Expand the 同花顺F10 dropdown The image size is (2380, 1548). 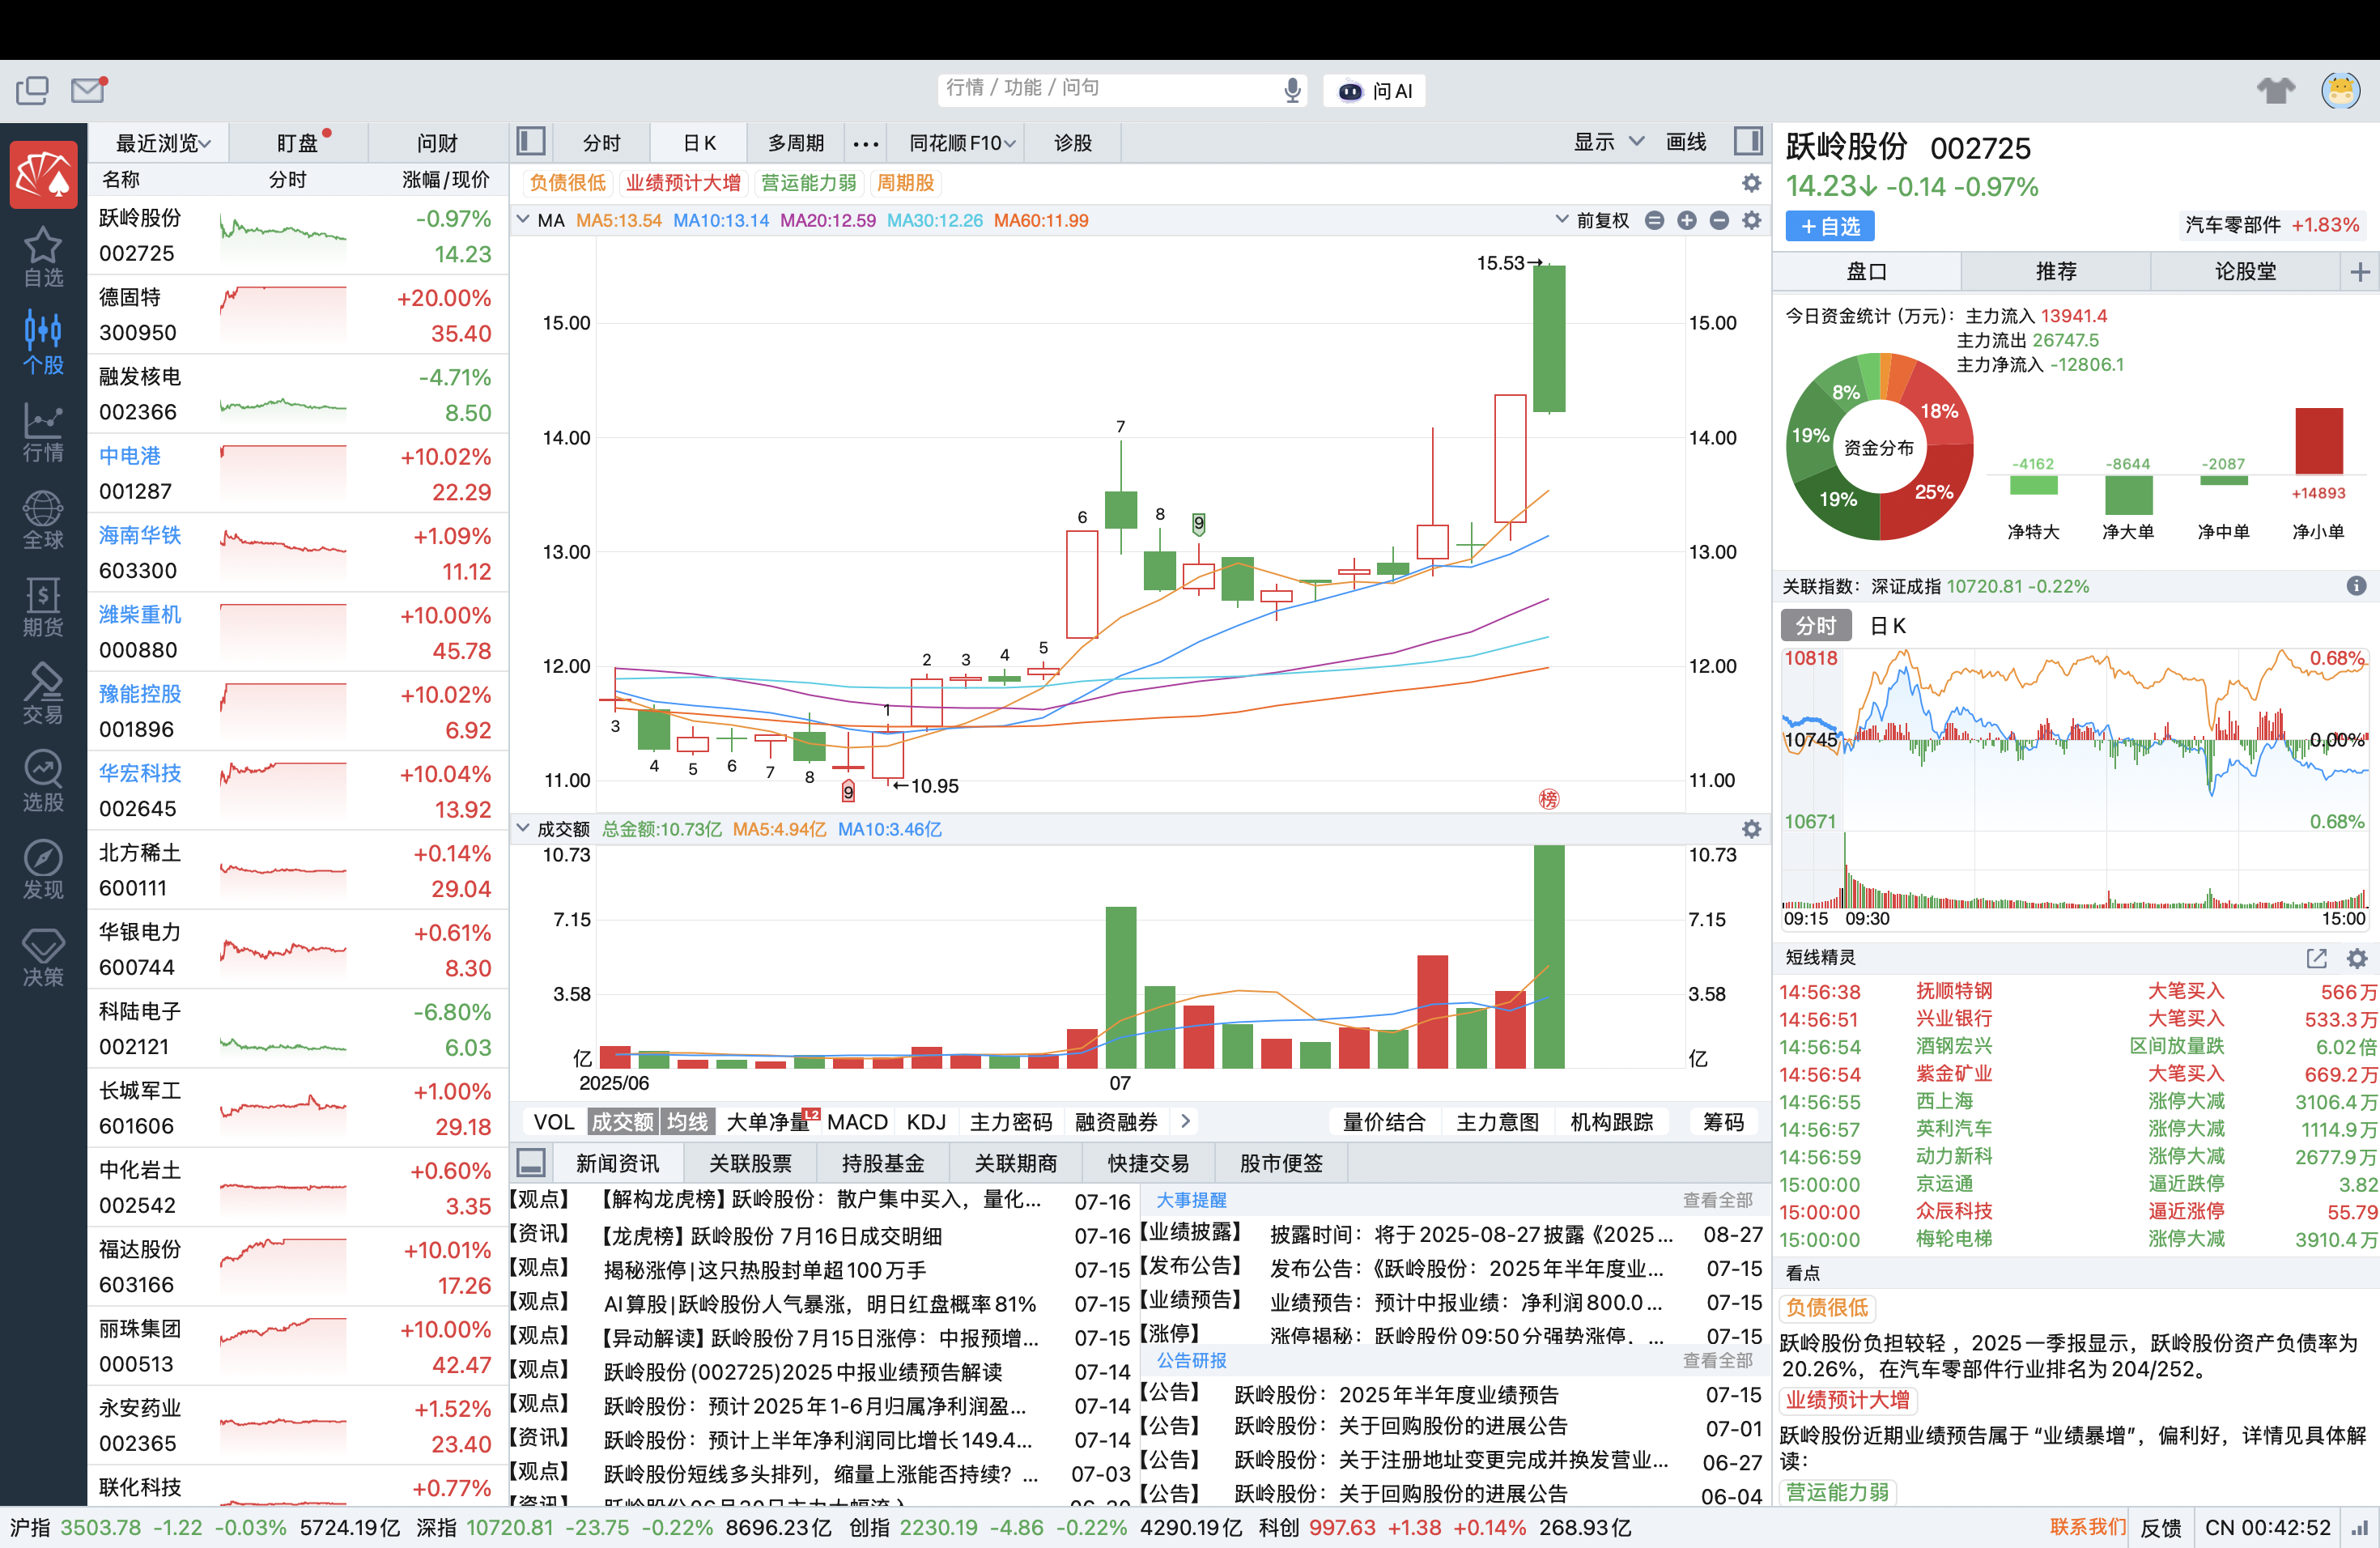[x=961, y=143]
